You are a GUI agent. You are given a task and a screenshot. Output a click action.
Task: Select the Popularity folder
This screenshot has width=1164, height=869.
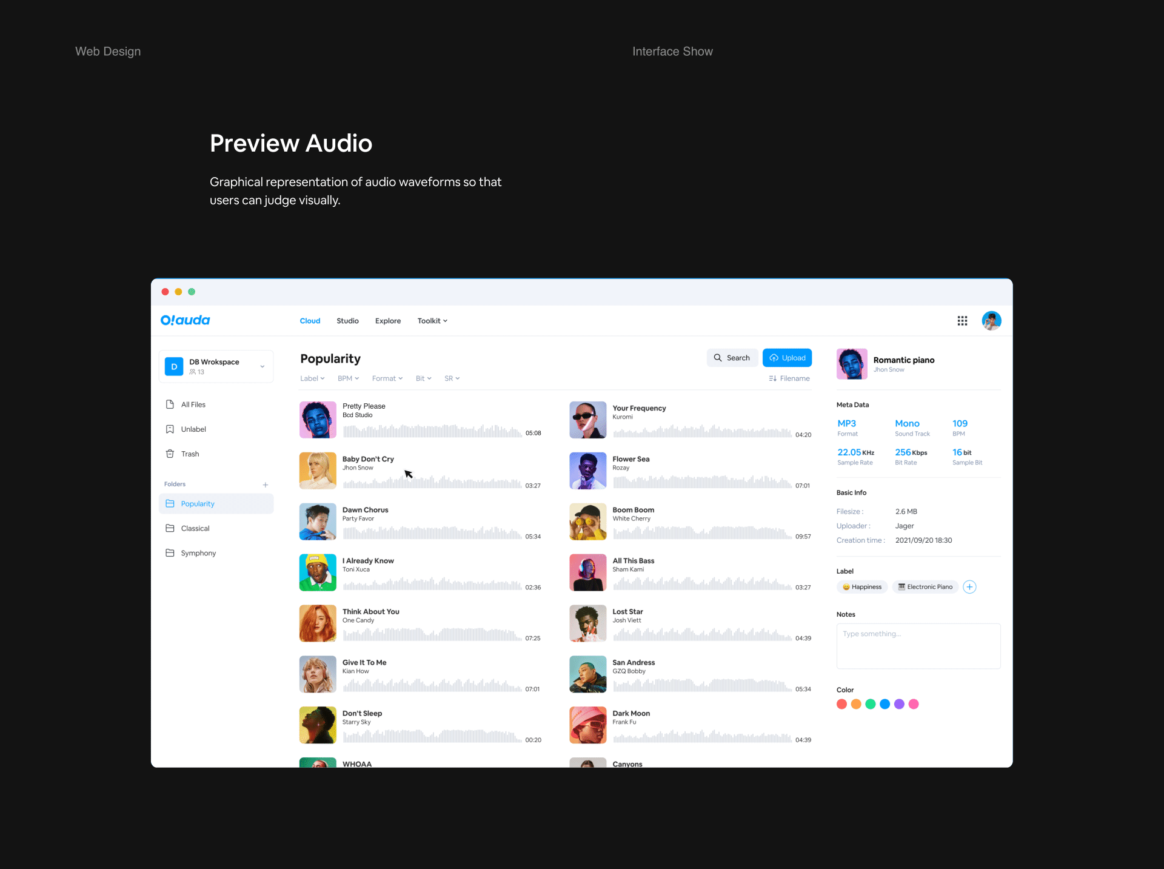click(x=216, y=504)
